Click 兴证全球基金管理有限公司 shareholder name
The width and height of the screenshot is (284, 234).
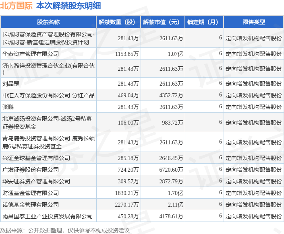click(36, 158)
